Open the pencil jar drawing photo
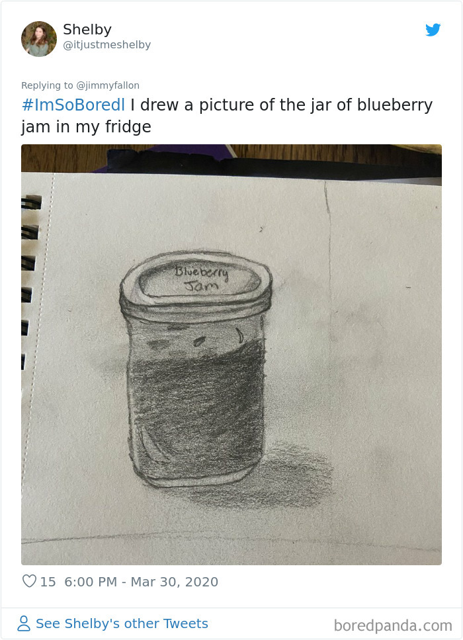 pyautogui.click(x=232, y=355)
